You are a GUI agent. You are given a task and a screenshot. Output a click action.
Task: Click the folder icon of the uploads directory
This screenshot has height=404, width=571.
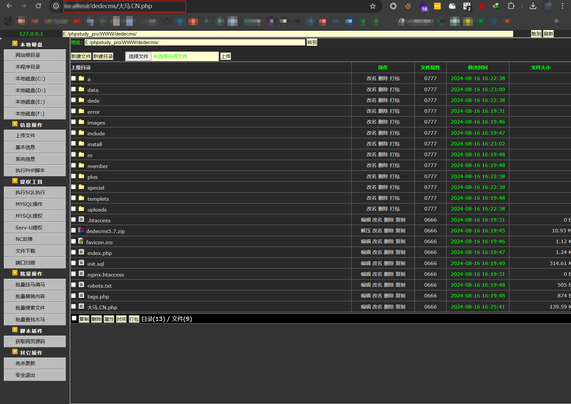81,209
